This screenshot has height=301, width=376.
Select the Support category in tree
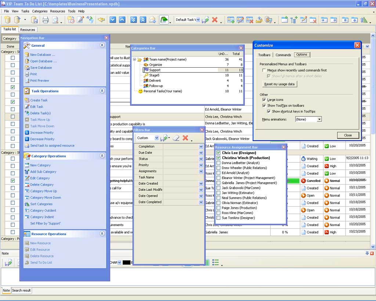tap(155, 70)
